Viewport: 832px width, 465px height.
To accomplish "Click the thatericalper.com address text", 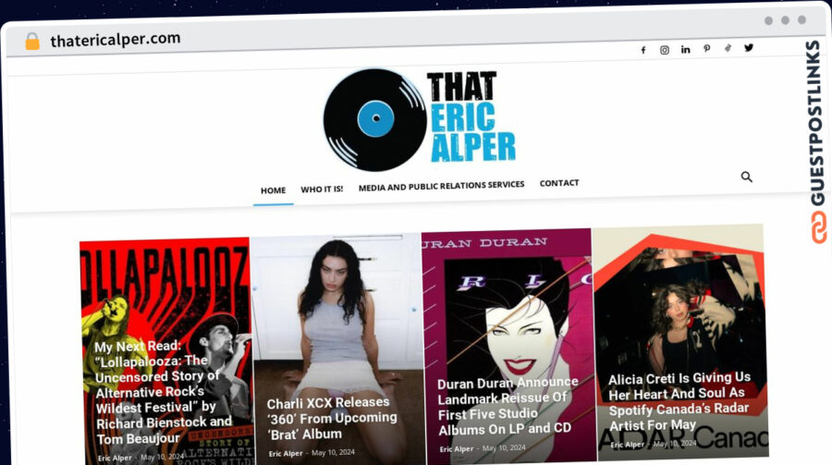I will coord(116,40).
